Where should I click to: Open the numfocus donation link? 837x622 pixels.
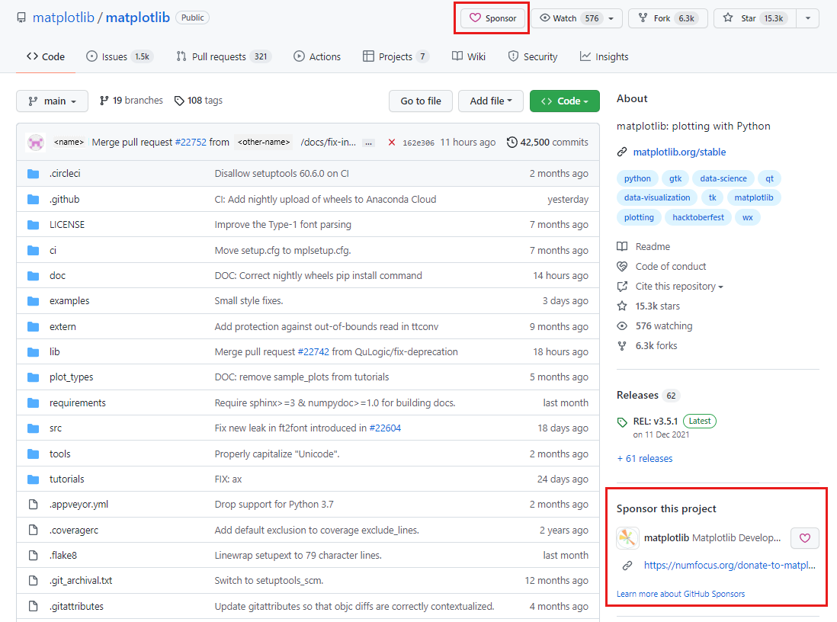728,565
